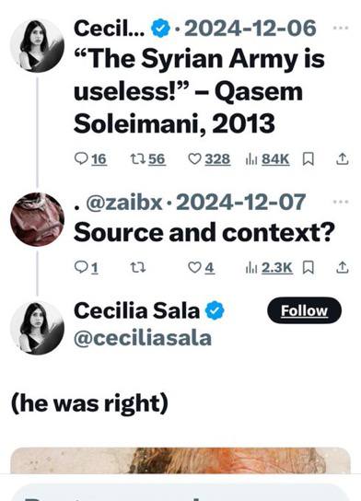Like the @zaibx tweet with 4 likes
The image size is (361, 501).
[201, 267]
